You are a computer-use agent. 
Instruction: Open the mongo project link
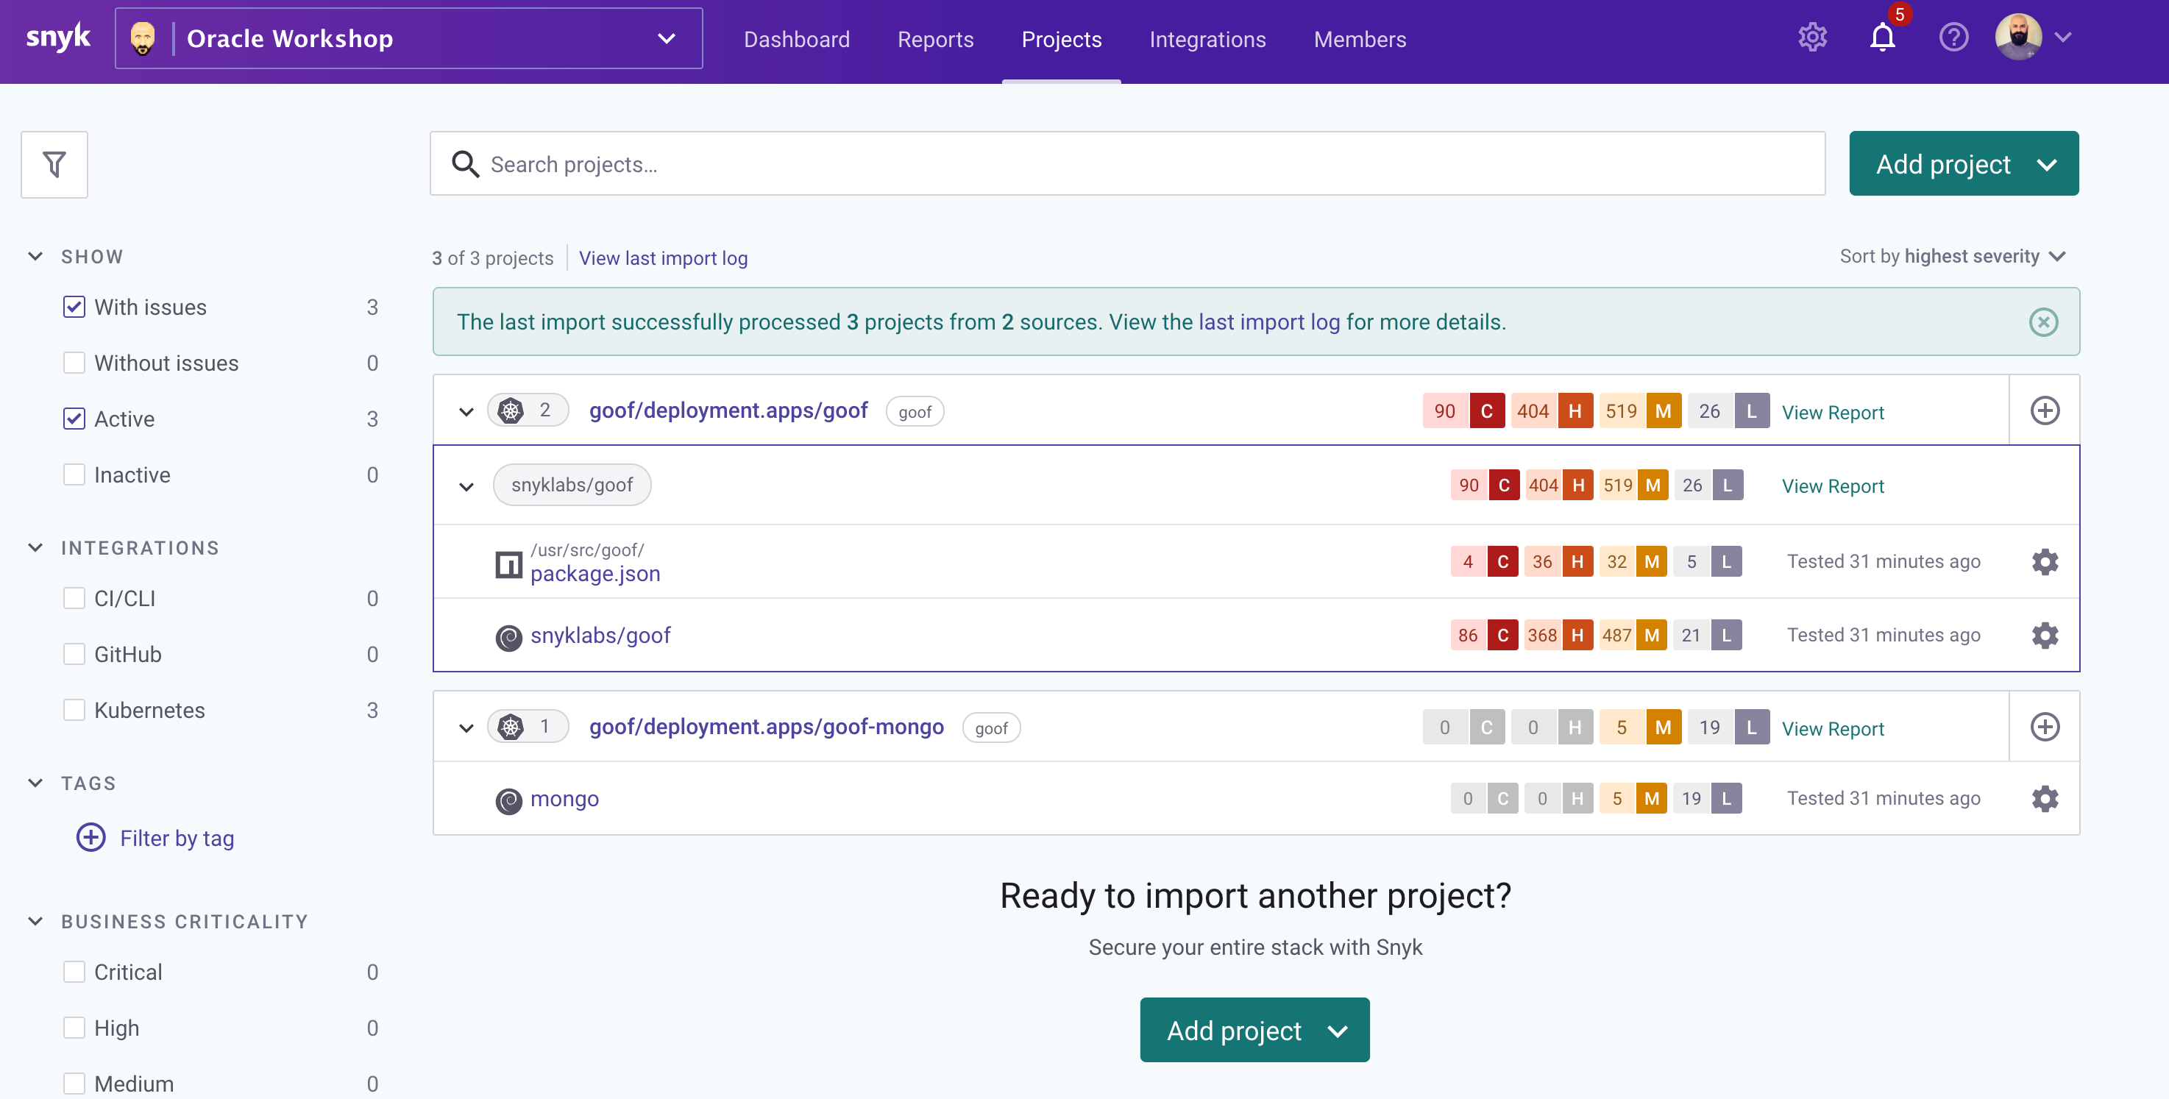[564, 798]
